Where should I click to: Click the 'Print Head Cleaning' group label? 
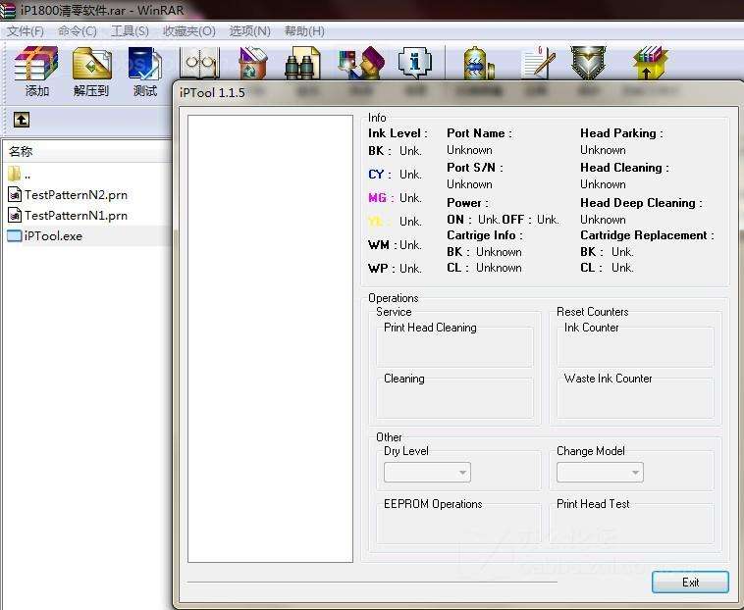pos(430,328)
